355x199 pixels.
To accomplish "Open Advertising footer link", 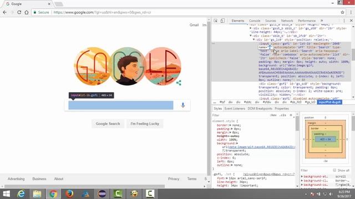I will point(16,179).
